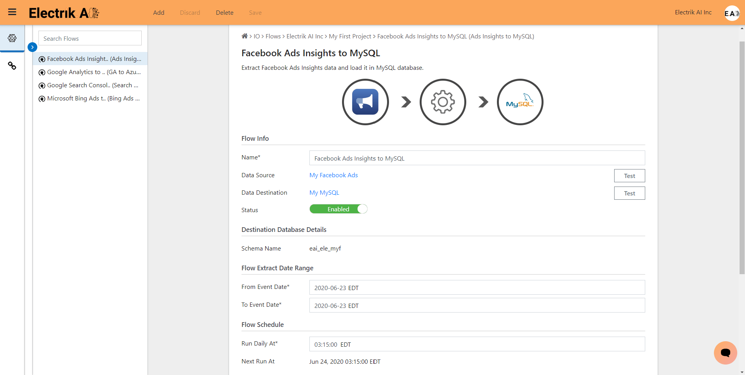Open the chat support bubble
Image resolution: width=745 pixels, height=375 pixels.
coord(725,353)
